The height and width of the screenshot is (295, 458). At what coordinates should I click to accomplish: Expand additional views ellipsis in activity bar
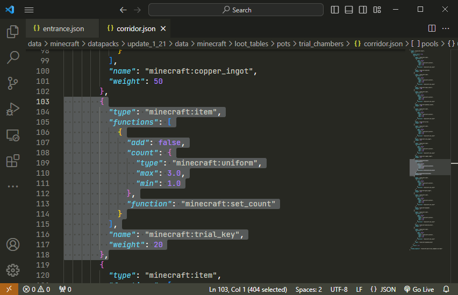[13, 186]
